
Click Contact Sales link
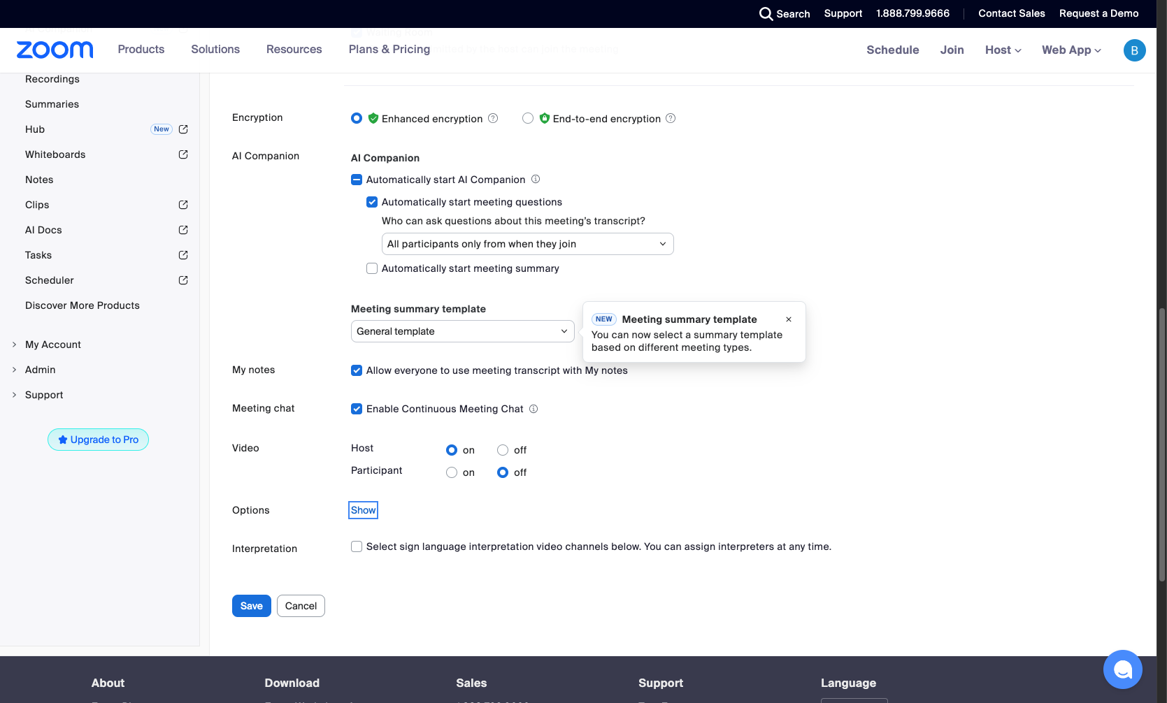click(x=1011, y=13)
